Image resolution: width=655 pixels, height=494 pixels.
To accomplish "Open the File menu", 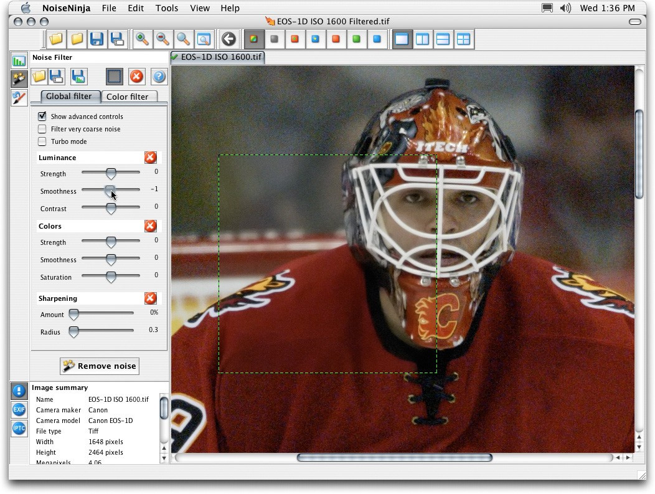I will [x=109, y=8].
